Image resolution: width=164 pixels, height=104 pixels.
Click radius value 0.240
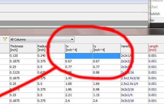pyautogui.click(x=51, y=56)
